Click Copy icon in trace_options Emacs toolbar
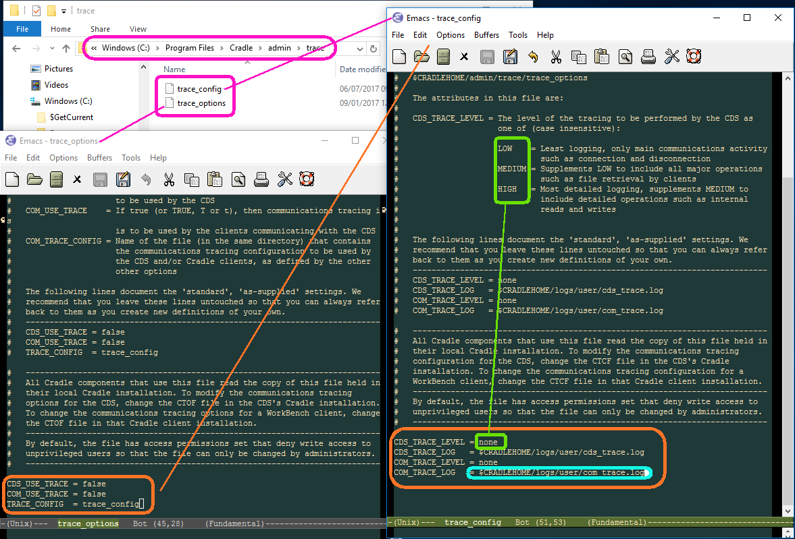Image resolution: width=795 pixels, height=539 pixels. pos(192,179)
